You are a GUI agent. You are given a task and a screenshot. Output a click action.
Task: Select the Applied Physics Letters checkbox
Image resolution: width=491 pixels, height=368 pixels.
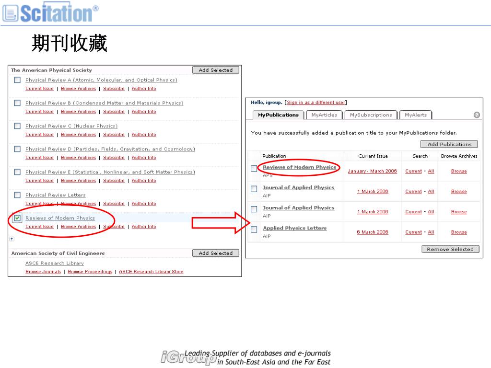[254, 230]
